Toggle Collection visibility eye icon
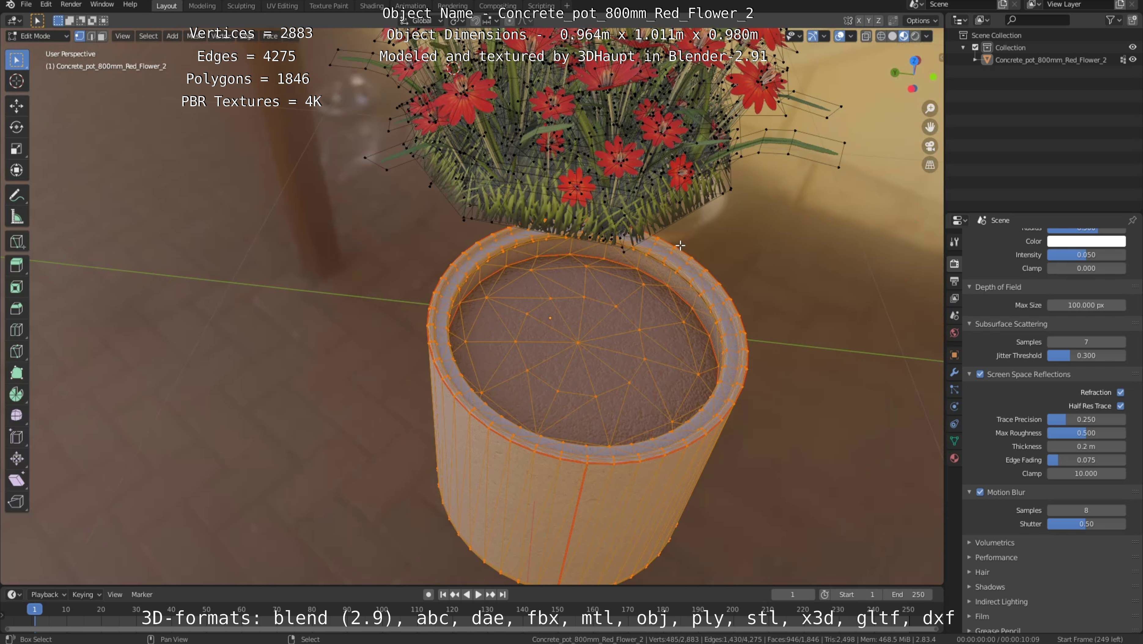 click(1133, 47)
